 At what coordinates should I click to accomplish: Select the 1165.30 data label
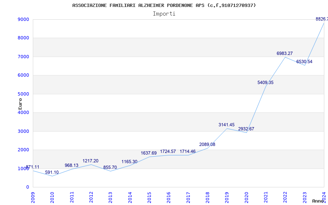coord(130,162)
